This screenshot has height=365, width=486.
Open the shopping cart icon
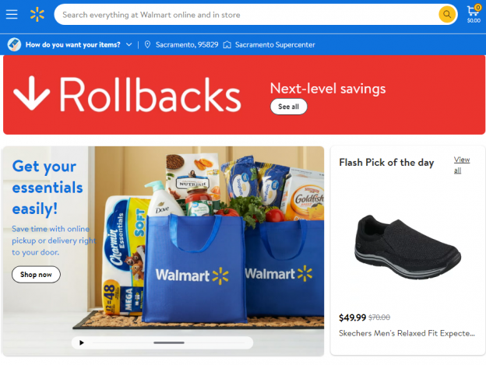[474, 14]
